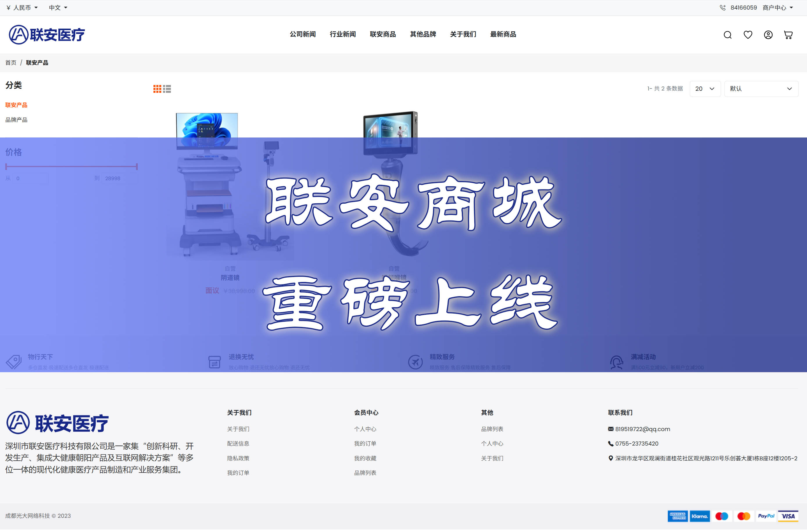Switch to list view layout

click(167, 89)
